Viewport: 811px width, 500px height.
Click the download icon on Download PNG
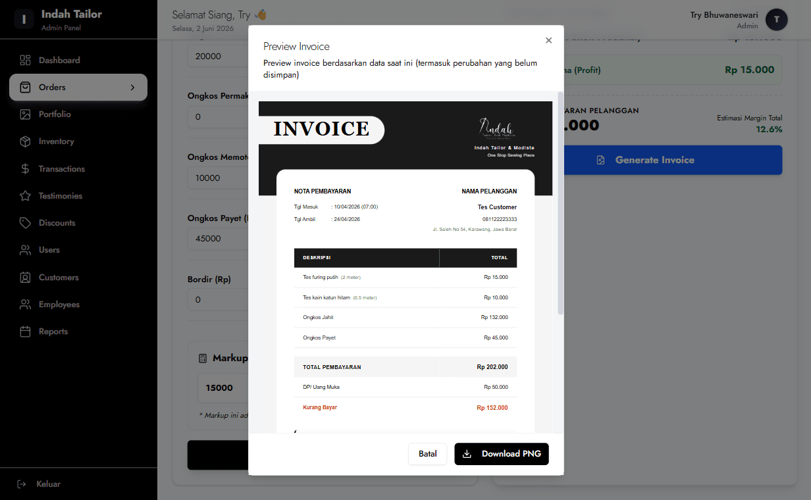pyautogui.click(x=467, y=454)
